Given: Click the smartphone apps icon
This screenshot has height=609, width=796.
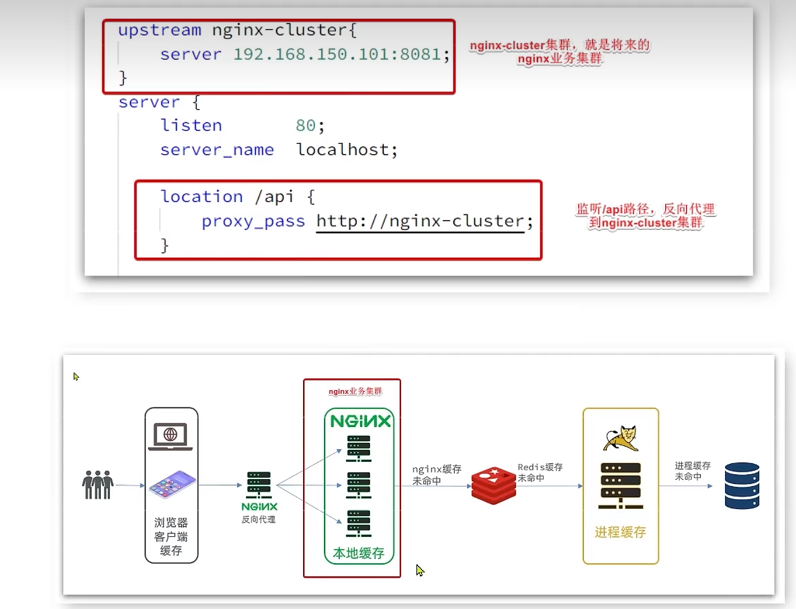Looking at the screenshot, I should (x=172, y=484).
